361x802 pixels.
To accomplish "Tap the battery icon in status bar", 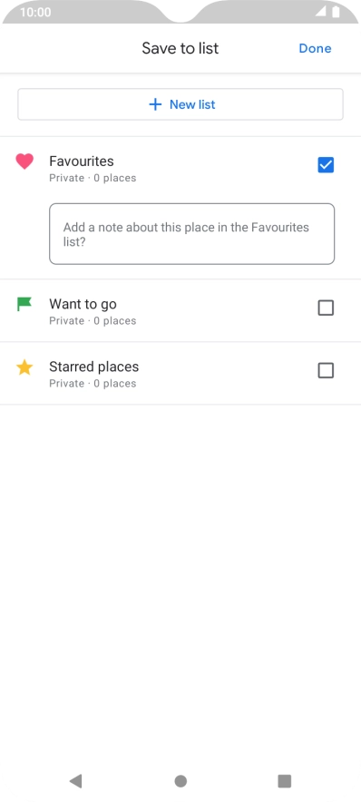I will pos(336,12).
